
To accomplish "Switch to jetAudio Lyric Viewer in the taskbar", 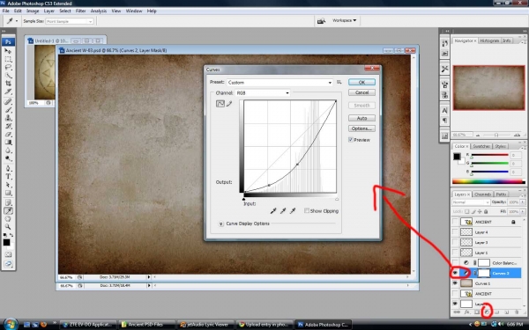I will coord(205,325).
